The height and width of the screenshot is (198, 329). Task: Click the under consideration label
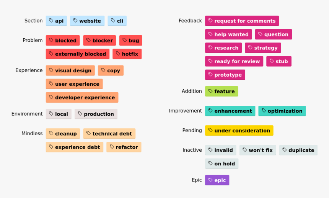pyautogui.click(x=239, y=131)
